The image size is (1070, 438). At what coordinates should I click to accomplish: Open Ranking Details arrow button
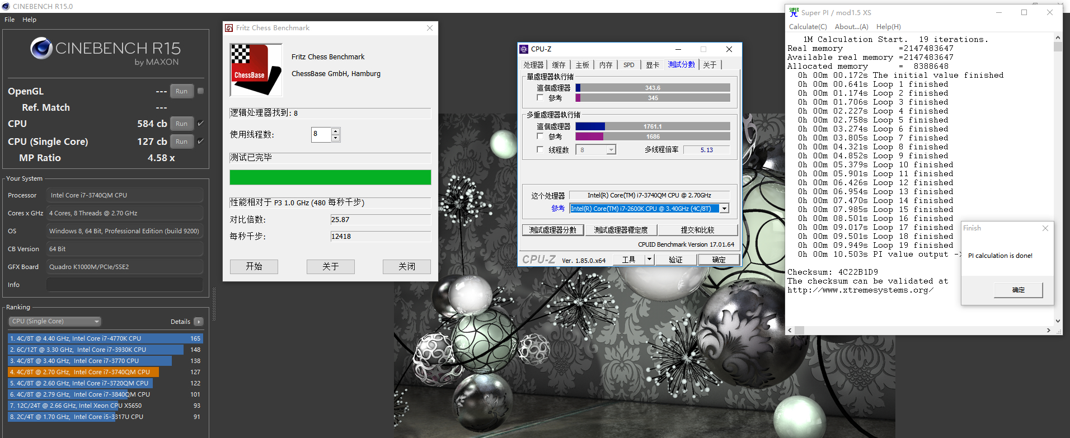point(198,322)
